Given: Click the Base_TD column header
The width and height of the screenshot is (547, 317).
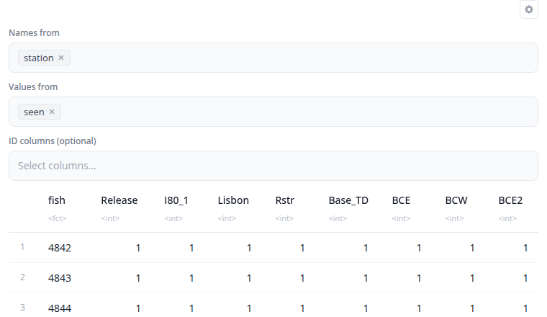Looking at the screenshot, I should 348,200.
